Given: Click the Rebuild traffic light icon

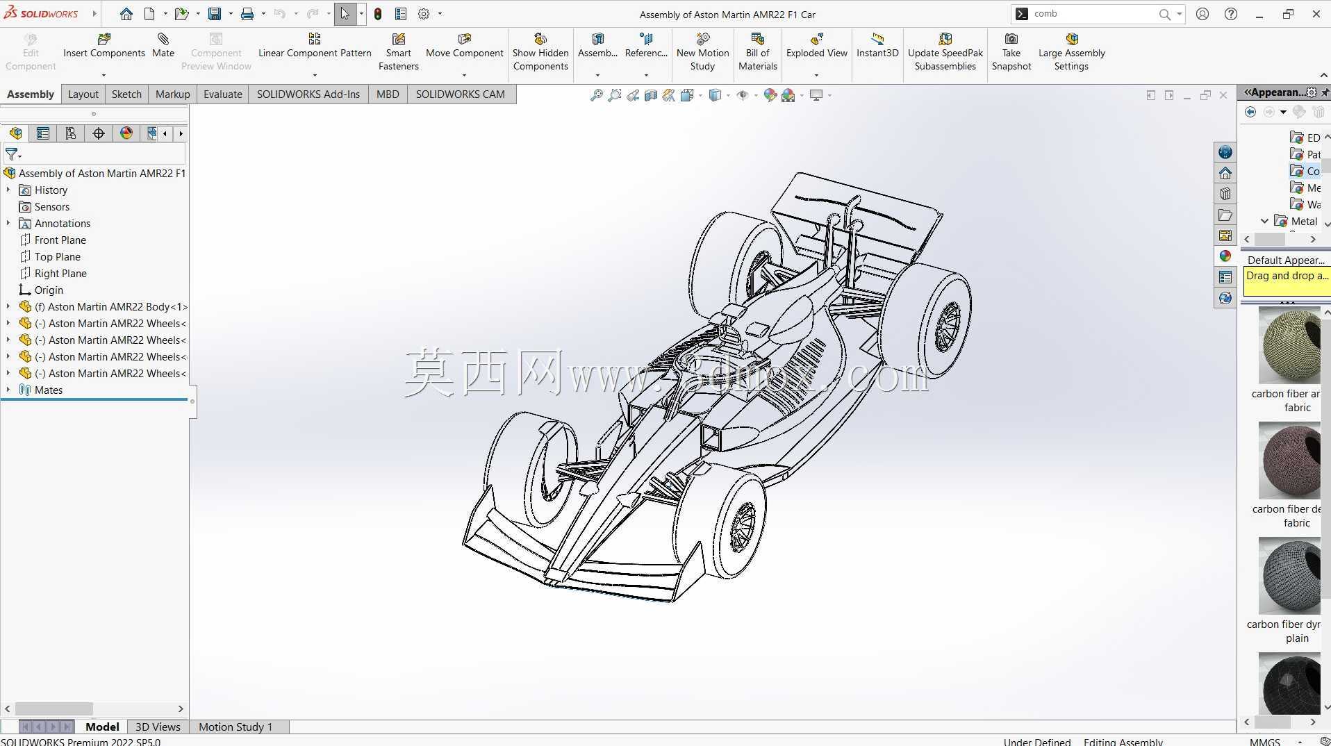Looking at the screenshot, I should [378, 14].
